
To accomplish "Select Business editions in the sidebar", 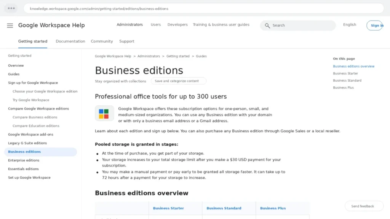I will (40, 152).
